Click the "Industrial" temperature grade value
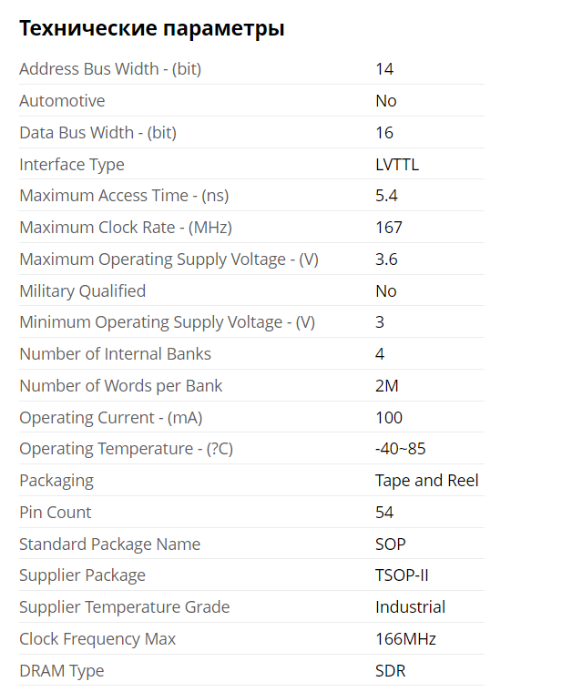The width and height of the screenshot is (562, 692). pos(410,607)
